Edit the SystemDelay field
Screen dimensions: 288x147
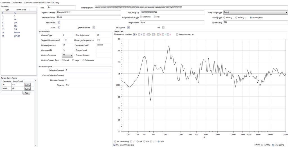click(x=255, y=23)
